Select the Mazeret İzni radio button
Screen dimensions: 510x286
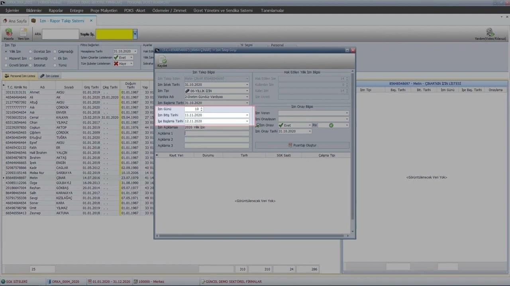coord(6,58)
